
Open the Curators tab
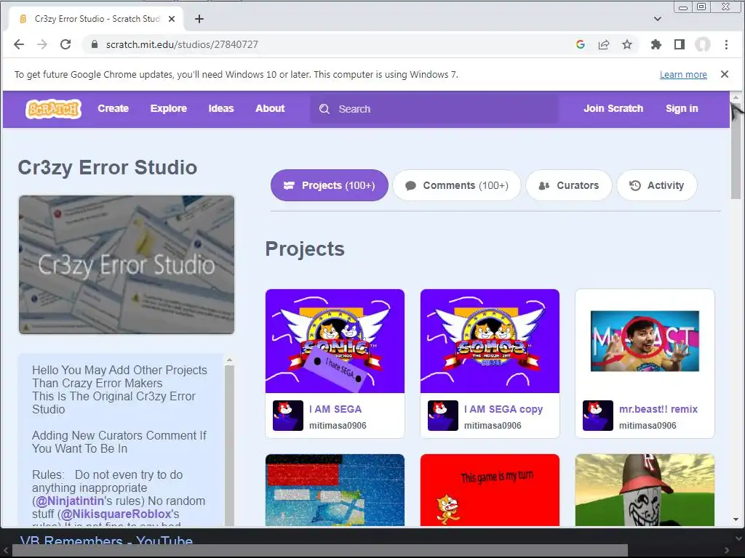coord(569,185)
